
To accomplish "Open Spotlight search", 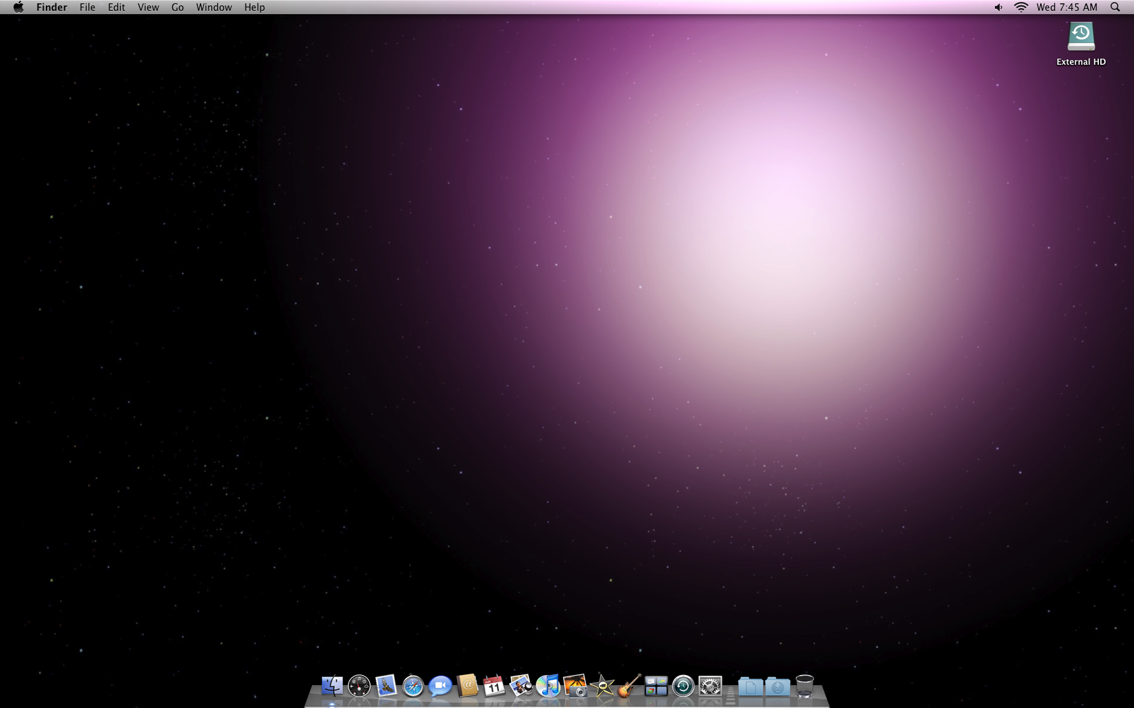I will [x=1115, y=7].
